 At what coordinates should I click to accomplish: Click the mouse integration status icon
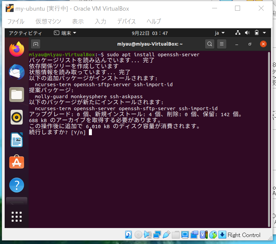(x=213, y=235)
